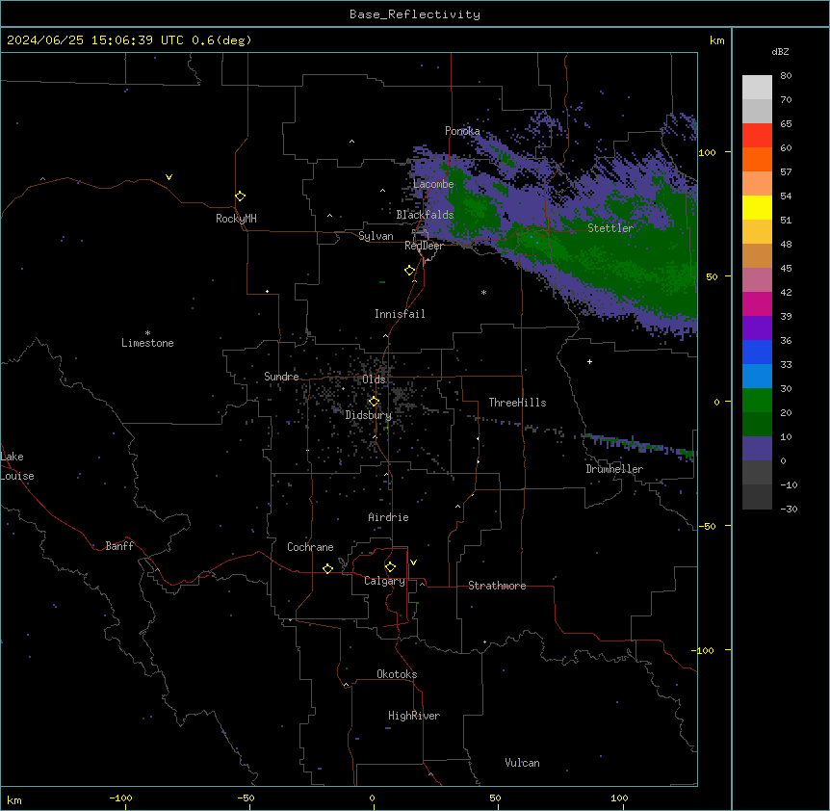Select the Innisfail label
This screenshot has width=830, height=811.
(400, 314)
